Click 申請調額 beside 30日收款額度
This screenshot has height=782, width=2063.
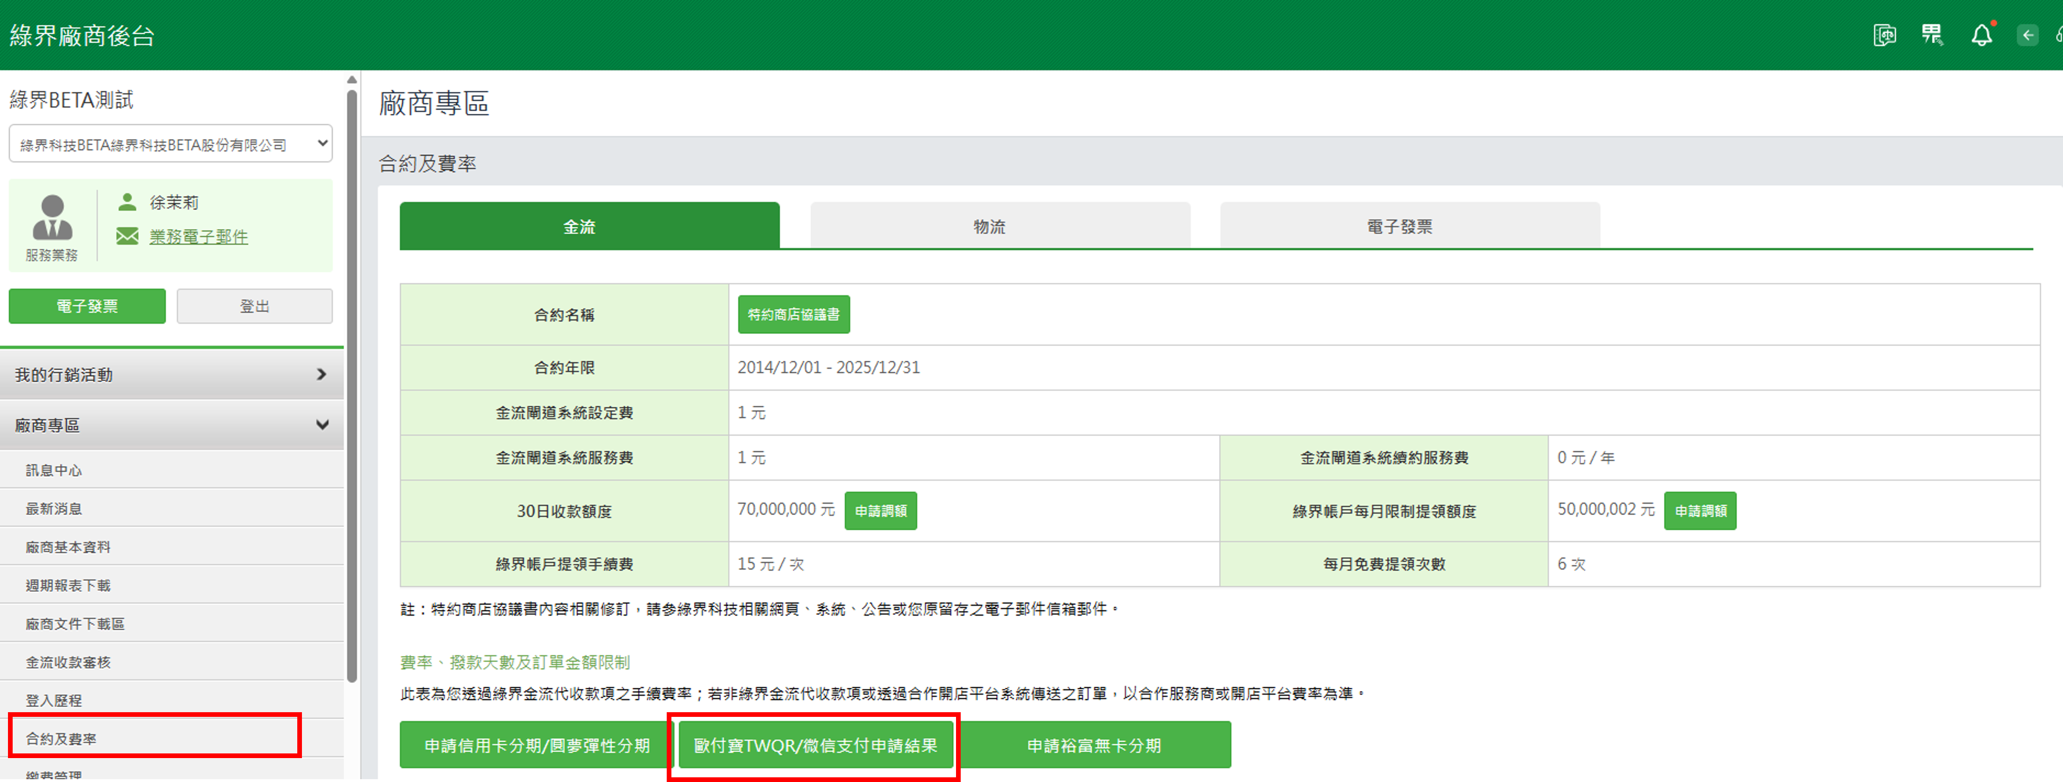[x=880, y=511]
